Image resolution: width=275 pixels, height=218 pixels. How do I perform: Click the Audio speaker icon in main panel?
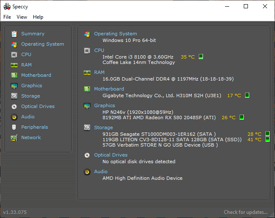click(x=87, y=172)
